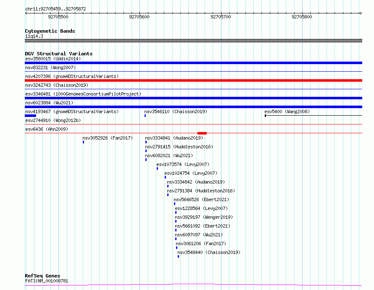This screenshot has width=374, height=290.
Task: Click the blue marker under nsv3548440
Action: [179, 256]
